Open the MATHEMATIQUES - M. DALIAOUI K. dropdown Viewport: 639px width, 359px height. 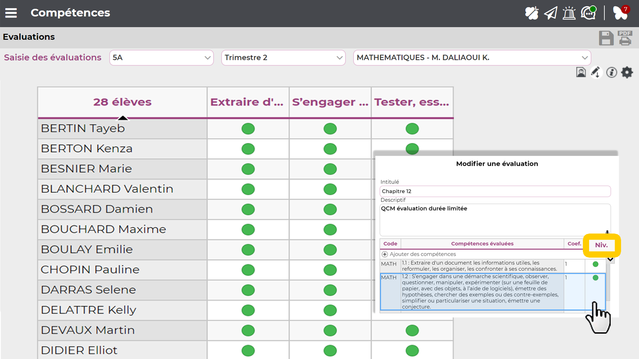click(x=472, y=58)
